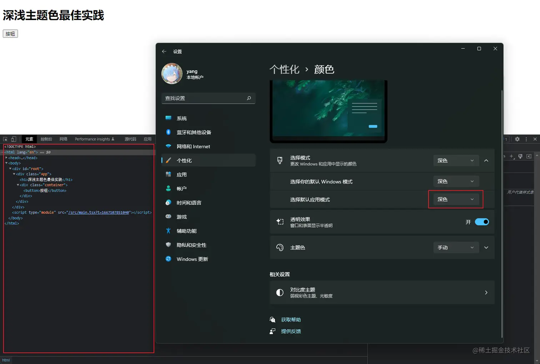Open DevTools settings gear icon
This screenshot has width=540, height=364.
[x=517, y=139]
